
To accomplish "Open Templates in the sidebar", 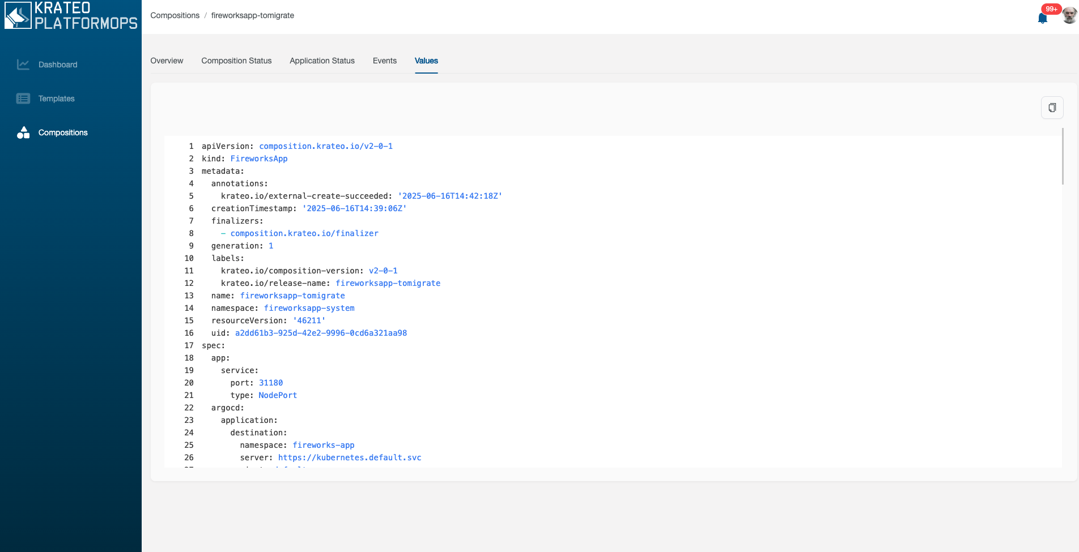I will click(x=57, y=99).
